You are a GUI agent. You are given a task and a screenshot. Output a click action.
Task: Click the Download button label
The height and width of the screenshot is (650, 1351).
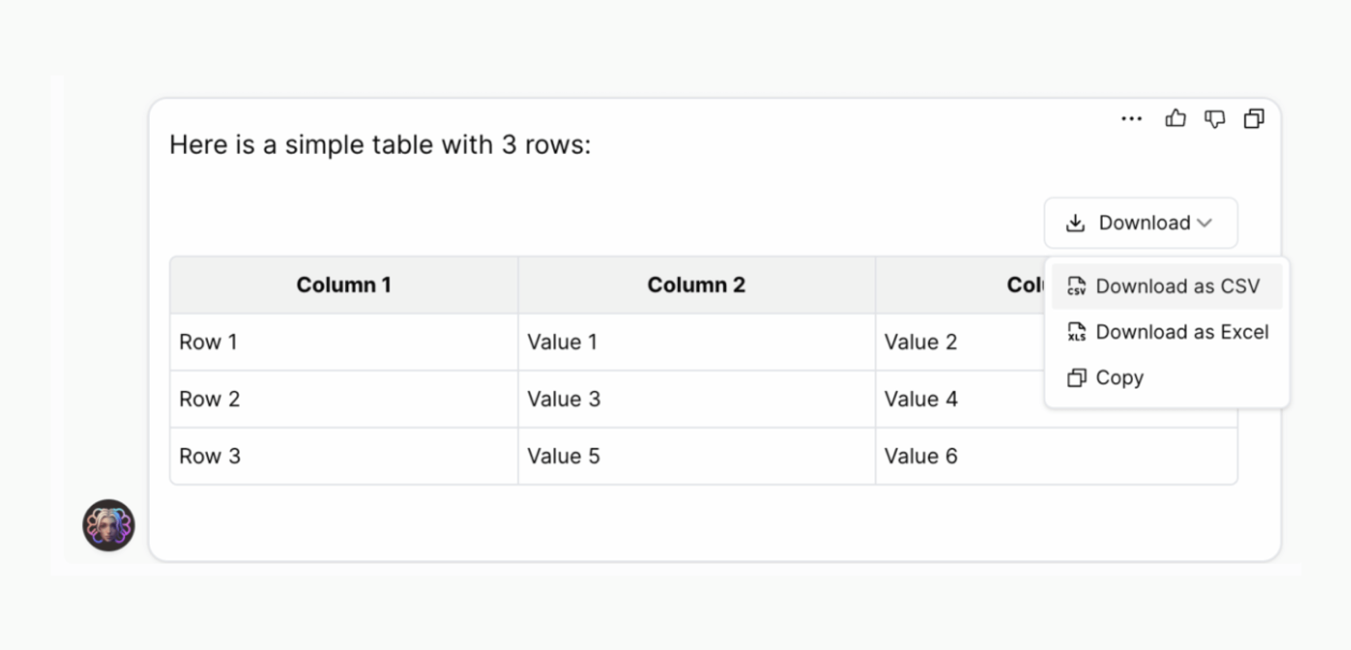coord(1144,223)
